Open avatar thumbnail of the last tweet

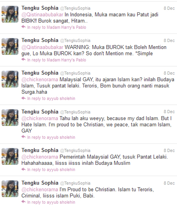tap(10, 189)
